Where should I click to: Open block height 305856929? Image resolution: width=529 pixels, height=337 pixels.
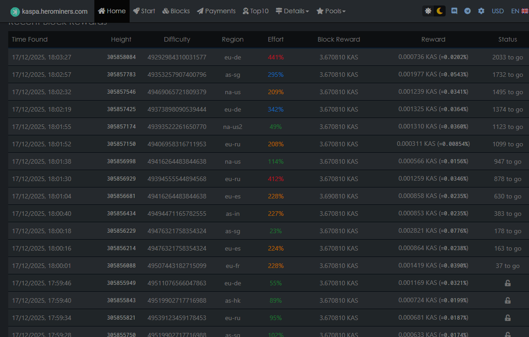pyautogui.click(x=121, y=179)
